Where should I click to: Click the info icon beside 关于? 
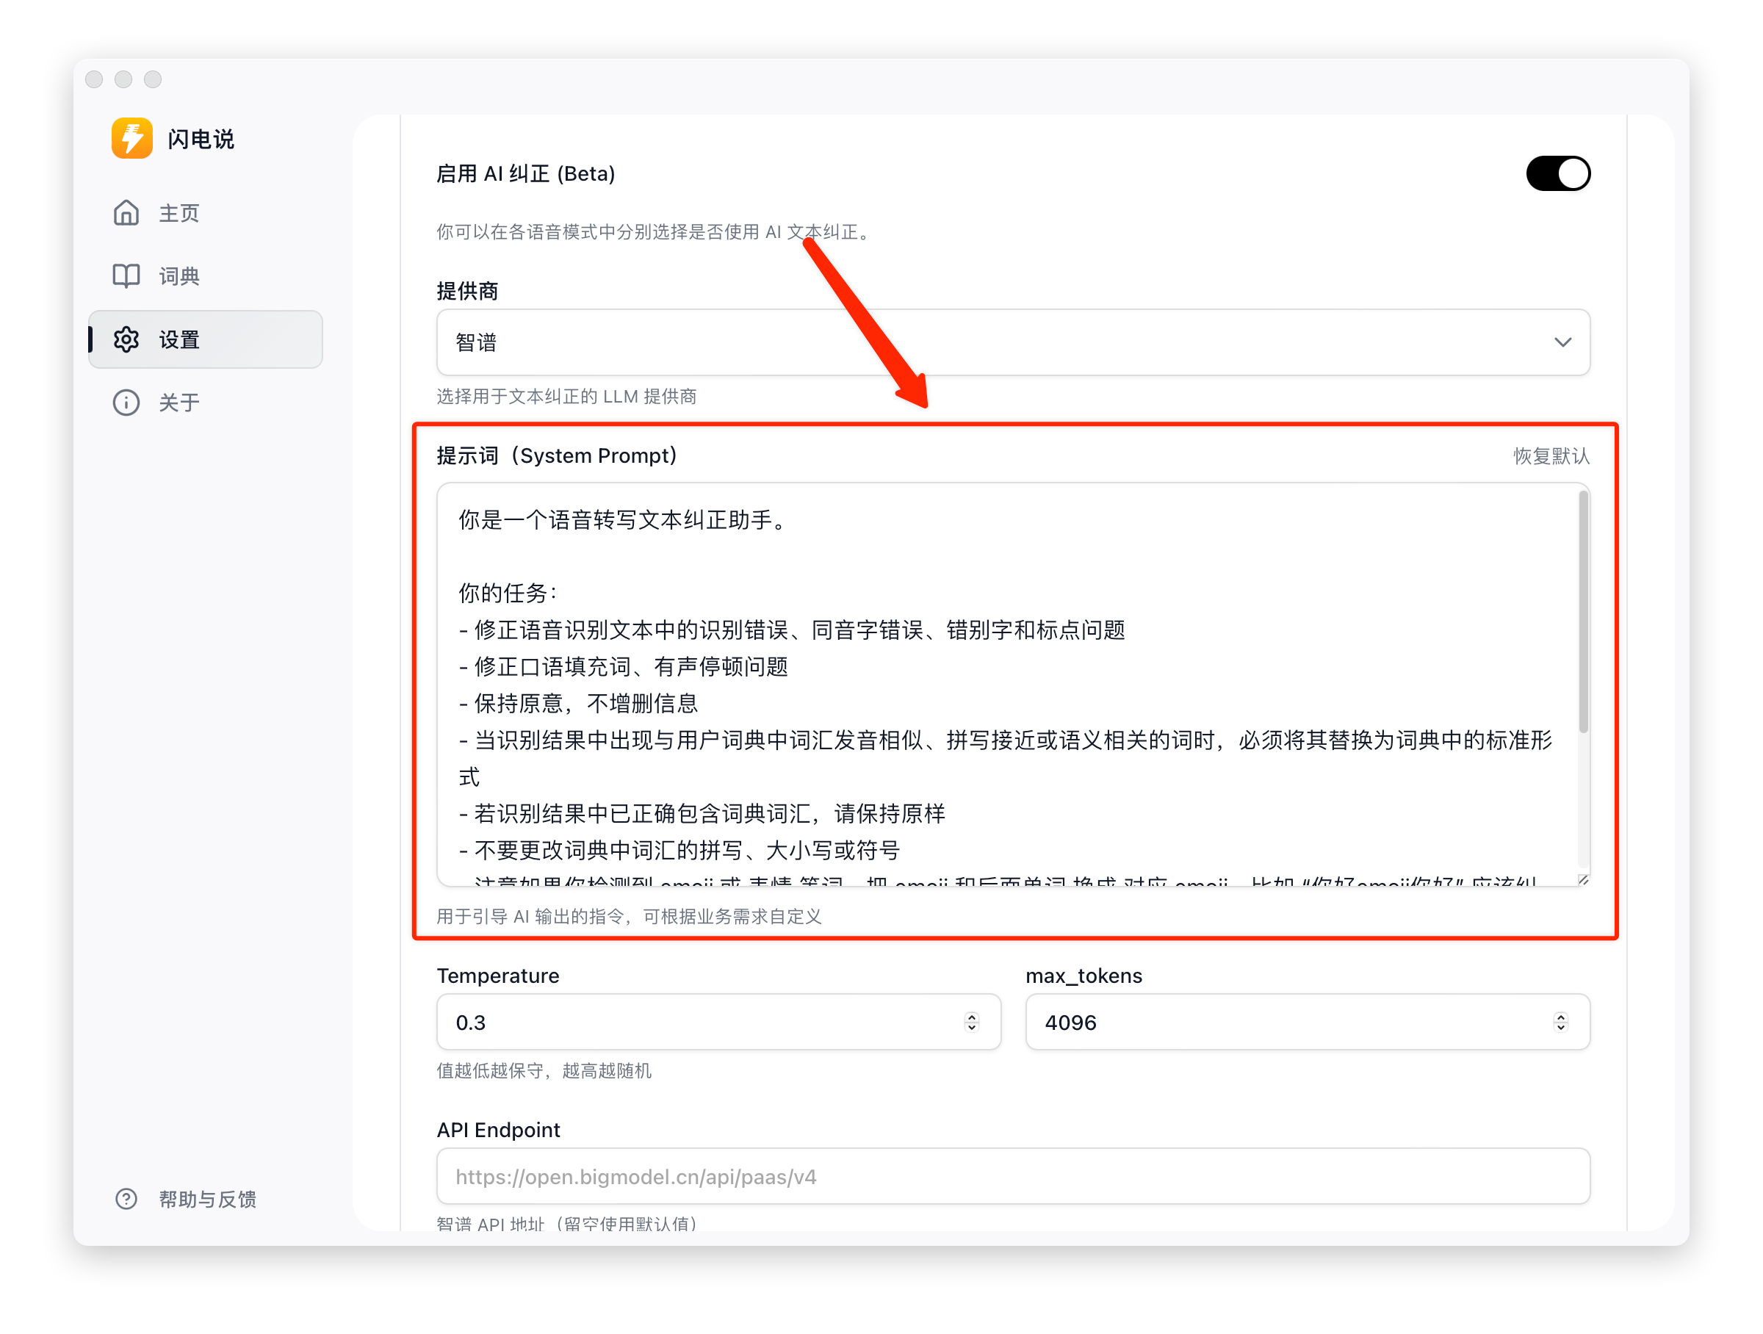click(x=126, y=403)
